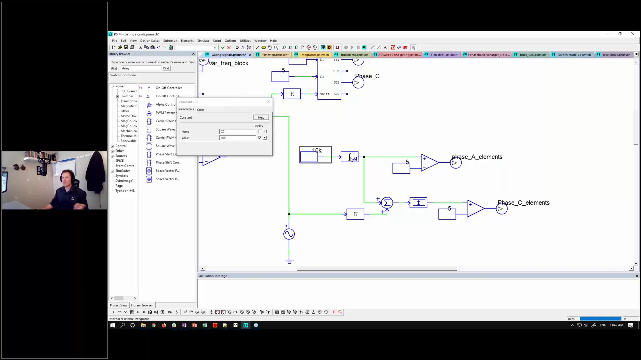
Task: Click the Run Simulation play icon
Action: (352, 48)
